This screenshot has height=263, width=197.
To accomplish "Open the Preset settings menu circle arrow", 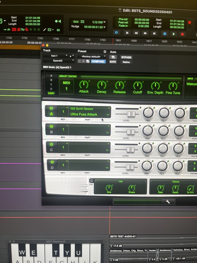I will coord(105,52).
